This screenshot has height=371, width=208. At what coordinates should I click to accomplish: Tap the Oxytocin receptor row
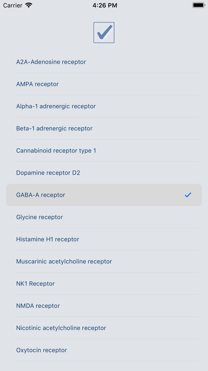[x=42, y=350]
